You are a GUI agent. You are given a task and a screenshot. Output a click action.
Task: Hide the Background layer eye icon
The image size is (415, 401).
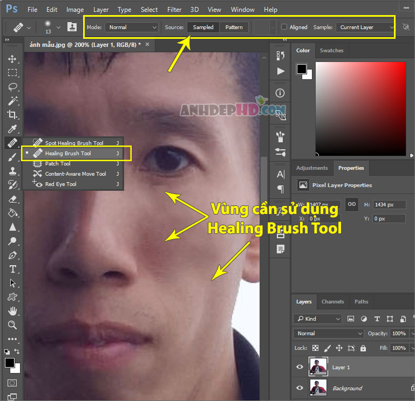point(300,388)
